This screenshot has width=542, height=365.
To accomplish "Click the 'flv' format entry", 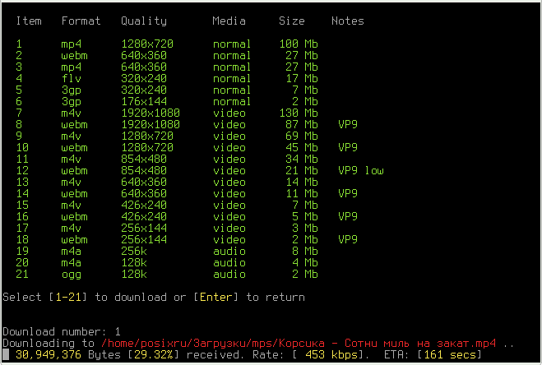I will coord(72,78).
